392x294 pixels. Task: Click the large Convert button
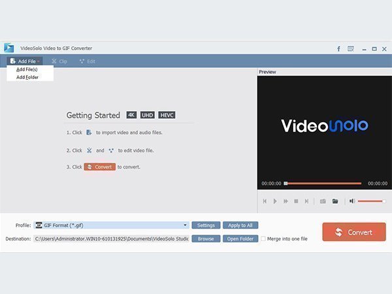click(x=354, y=232)
